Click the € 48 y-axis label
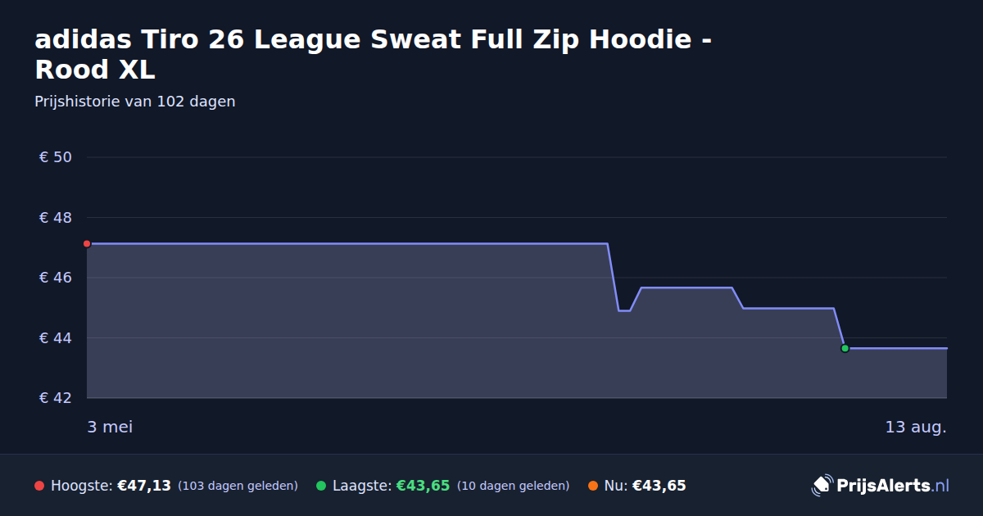Viewport: 983px width, 516px height. coord(56,218)
